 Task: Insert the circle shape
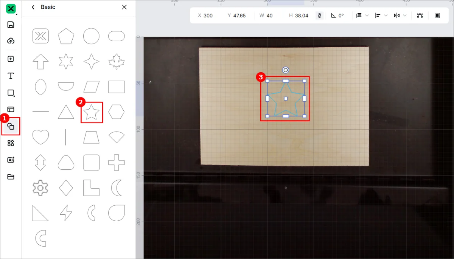(91, 36)
